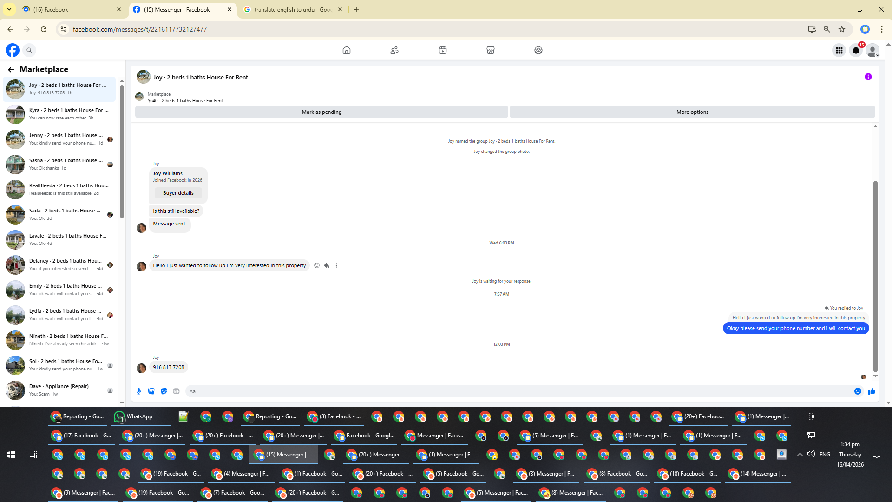
Task: Click Mark as pending button
Action: click(321, 112)
